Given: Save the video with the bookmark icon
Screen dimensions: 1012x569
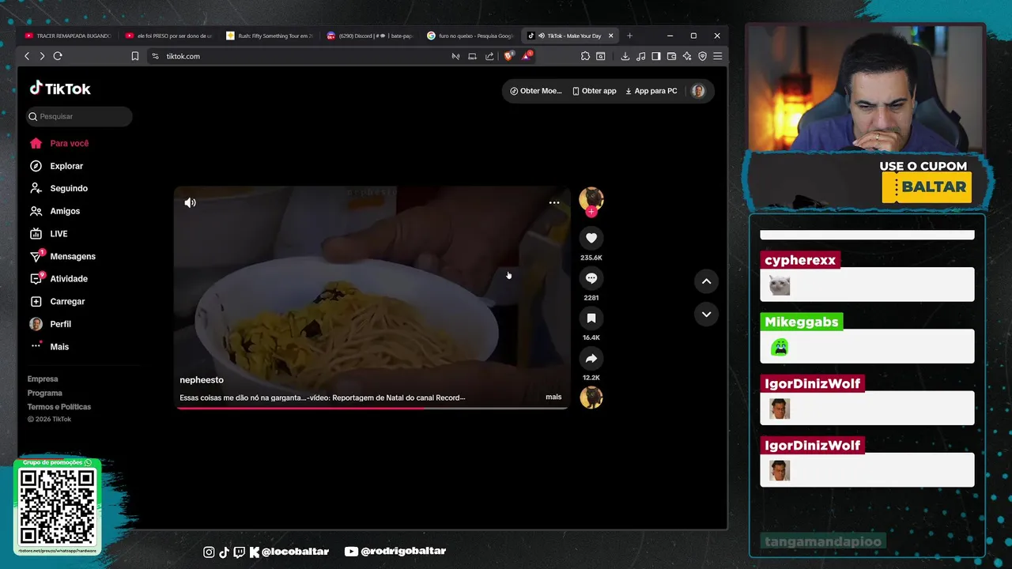Looking at the screenshot, I should point(591,318).
